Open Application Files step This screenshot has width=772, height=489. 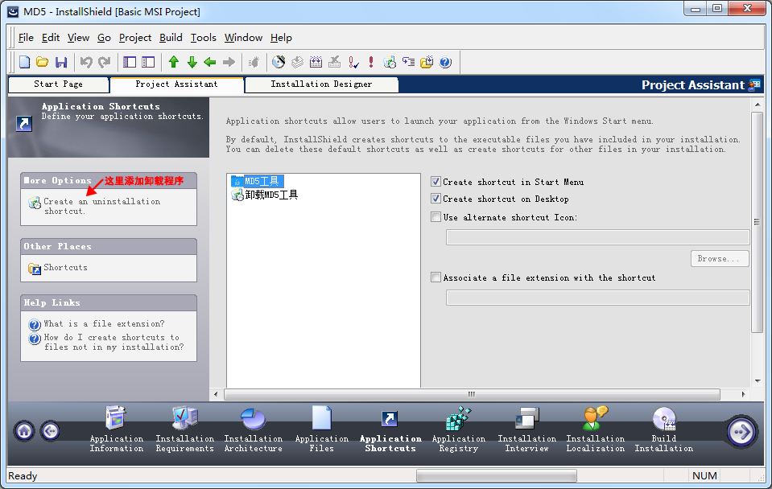pos(322,429)
